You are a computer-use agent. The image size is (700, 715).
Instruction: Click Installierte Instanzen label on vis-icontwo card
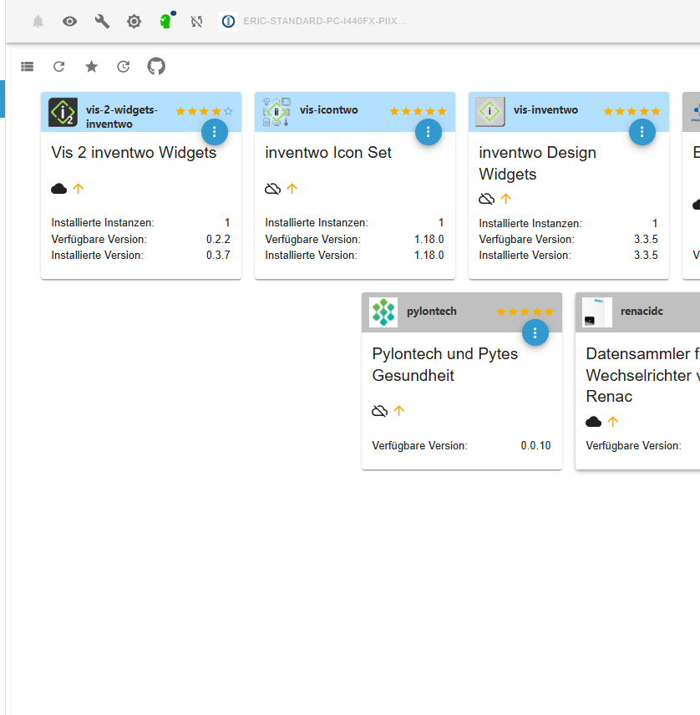point(317,222)
